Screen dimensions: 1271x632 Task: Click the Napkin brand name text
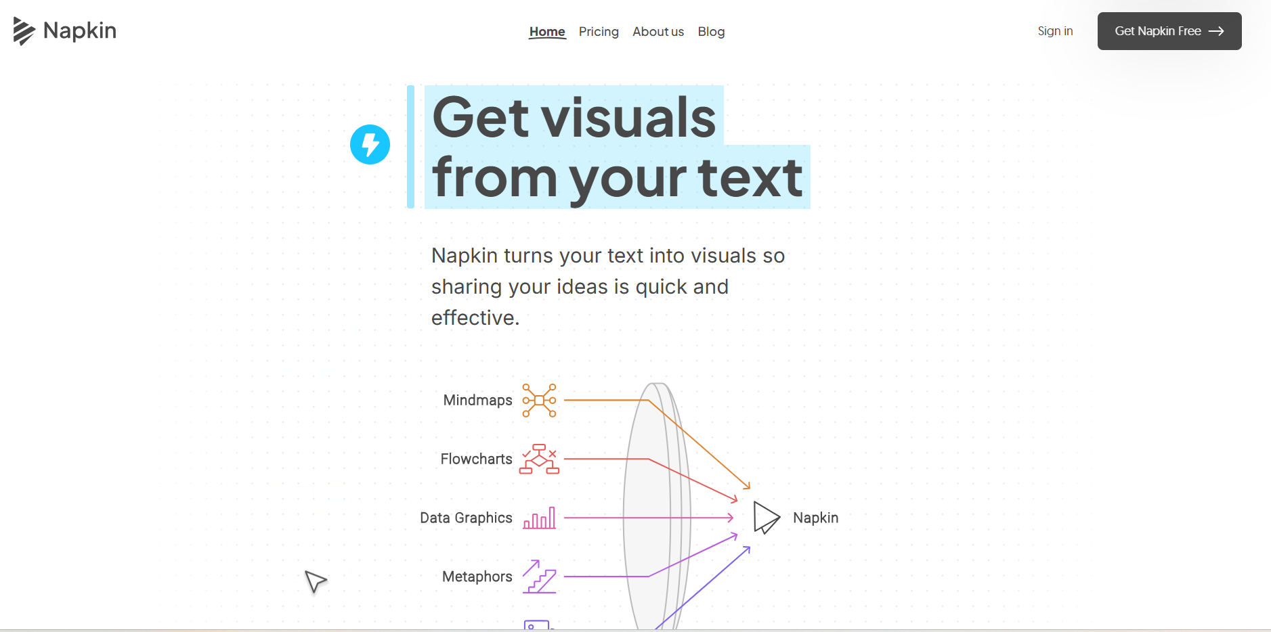coord(80,31)
